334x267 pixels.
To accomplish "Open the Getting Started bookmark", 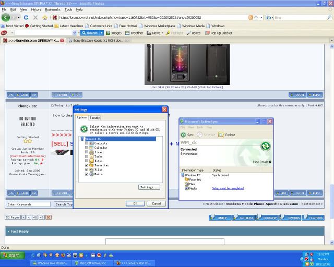I will tap(39, 26).
